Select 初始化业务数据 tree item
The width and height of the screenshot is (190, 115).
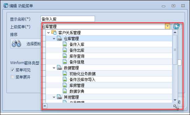pos(83,74)
